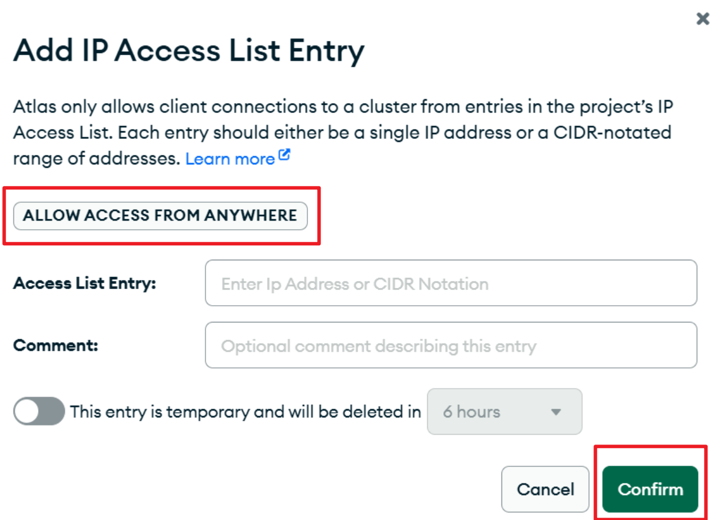Click ALLOW ACCESS FROM ANYWHERE button
This screenshot has width=715, height=520.
[x=161, y=215]
